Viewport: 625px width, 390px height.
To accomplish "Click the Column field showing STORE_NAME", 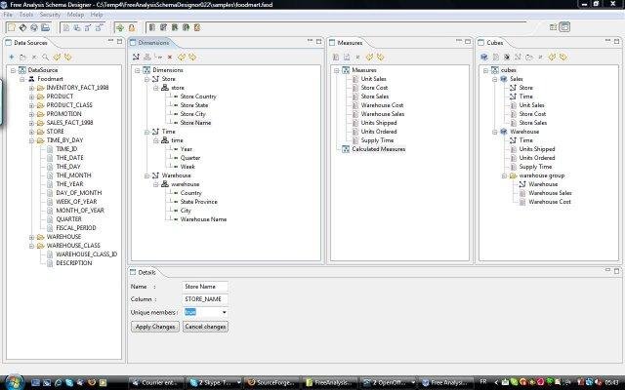I will pyautogui.click(x=205, y=299).
